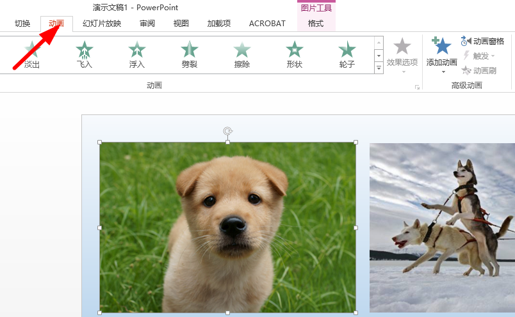515x317 pixels.
Task: Click the rotation handle above the puppy picture
Action: (x=227, y=131)
